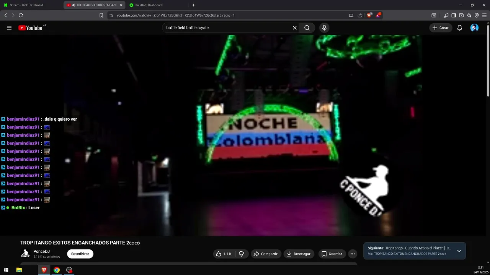The height and width of the screenshot is (275, 490).
Task: Share this page from the address bar
Action: click(x=360, y=15)
